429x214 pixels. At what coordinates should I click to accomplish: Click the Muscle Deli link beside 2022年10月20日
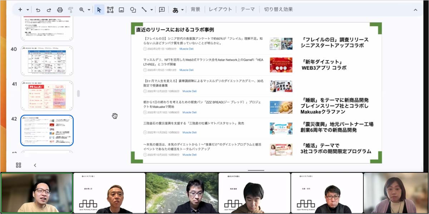pos(189,155)
